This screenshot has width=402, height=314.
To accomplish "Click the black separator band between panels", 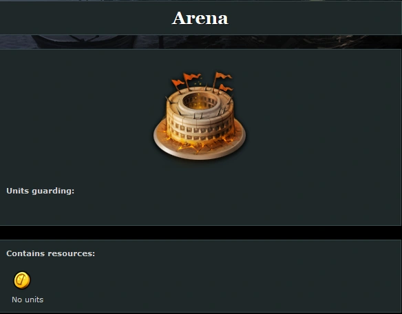I will (201, 233).
